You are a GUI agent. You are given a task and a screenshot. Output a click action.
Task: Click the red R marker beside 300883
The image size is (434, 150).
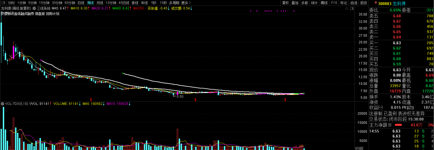[x=375, y=2]
